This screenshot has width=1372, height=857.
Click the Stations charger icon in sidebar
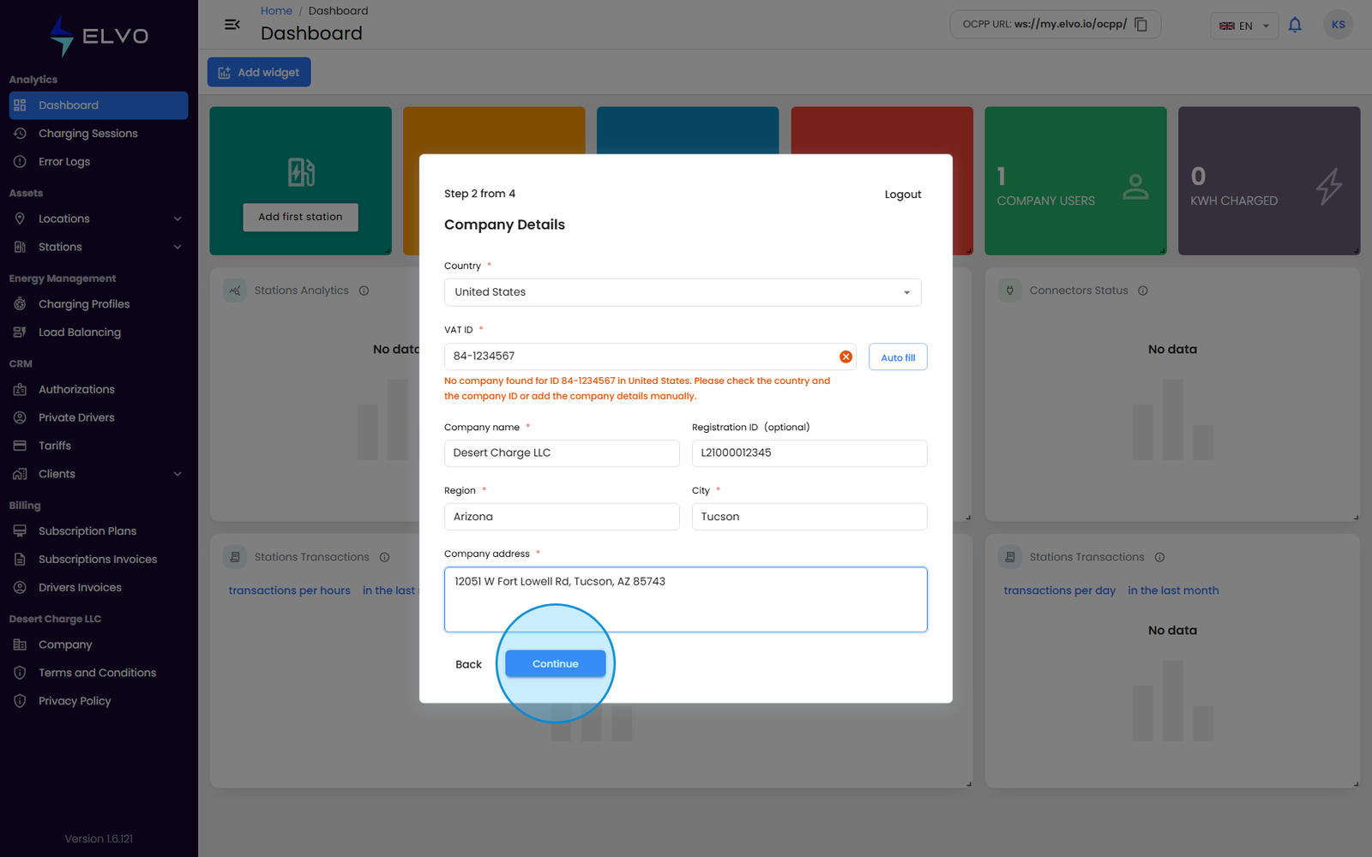pyautogui.click(x=20, y=248)
